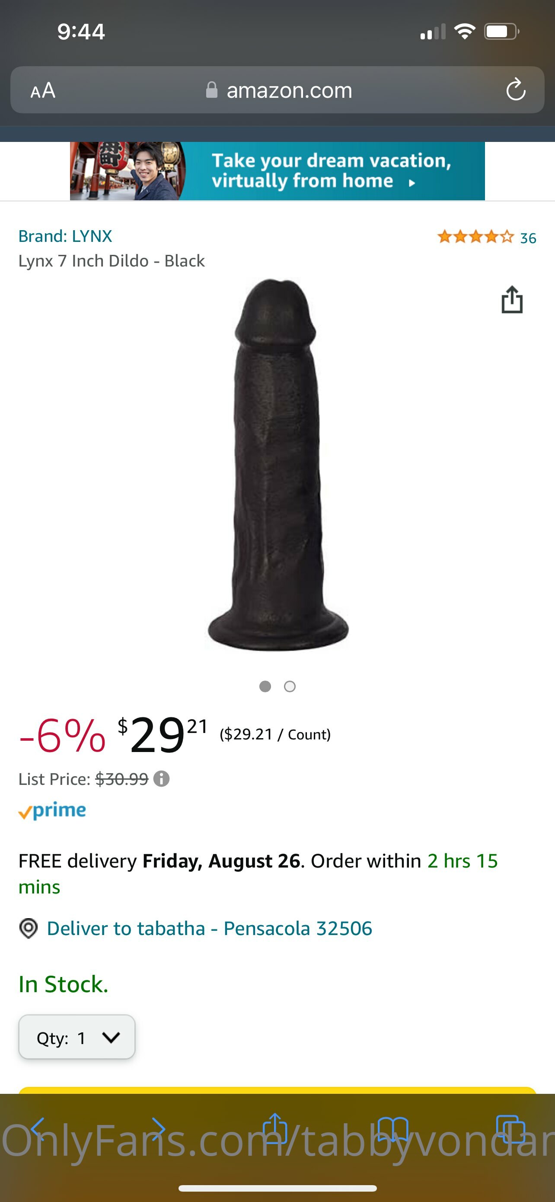Open the Brand: LYNX link

pos(65,236)
